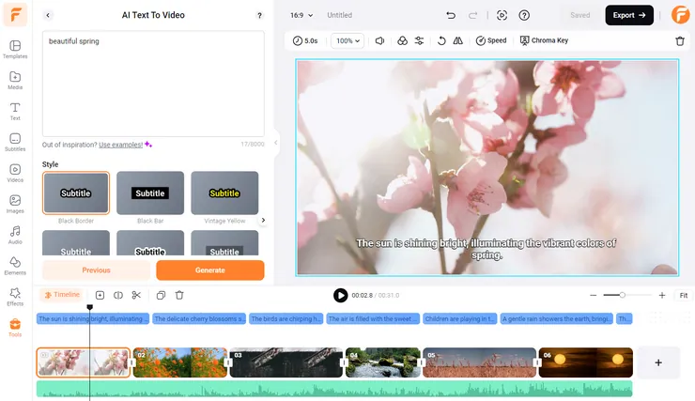Undo the last action

(451, 16)
